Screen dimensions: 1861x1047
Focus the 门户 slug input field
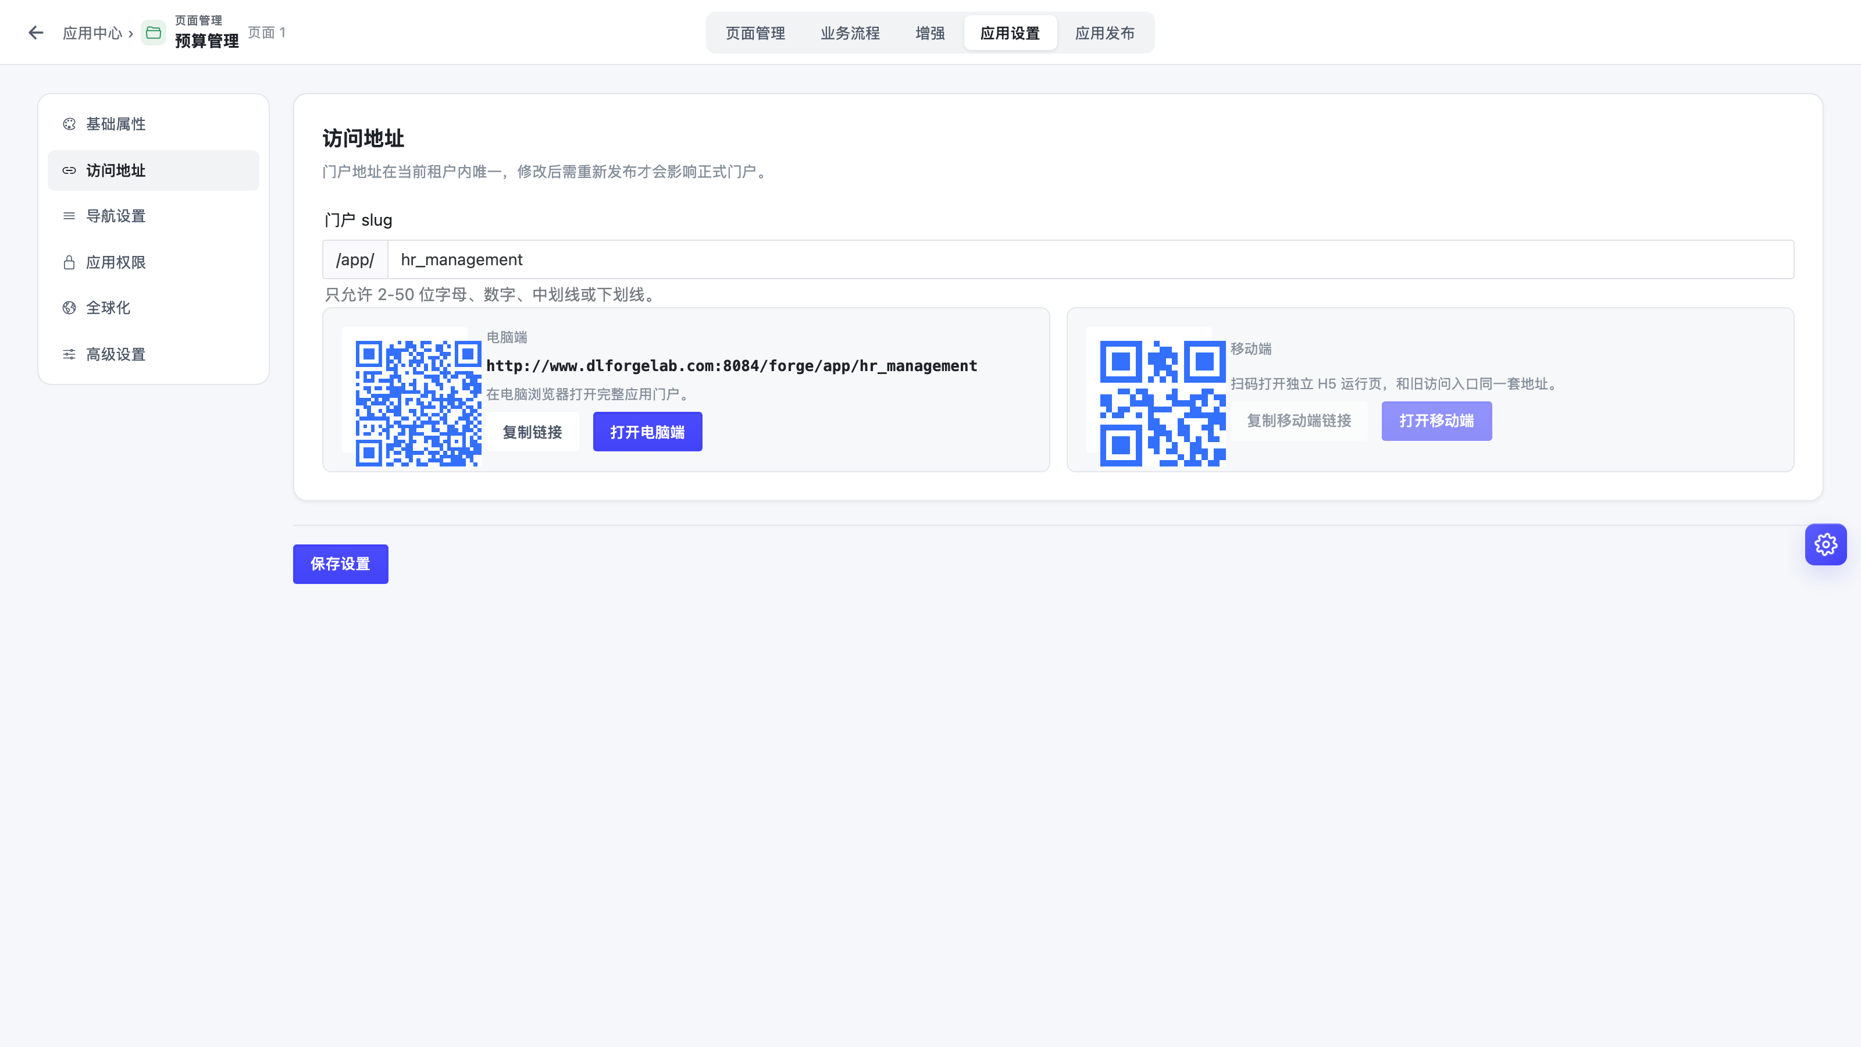(x=1090, y=259)
